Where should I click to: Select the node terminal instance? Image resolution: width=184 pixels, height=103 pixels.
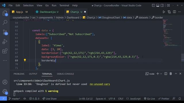(150, 74)
